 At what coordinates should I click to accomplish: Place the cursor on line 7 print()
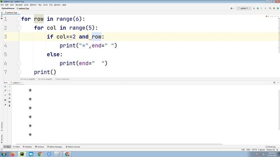click(x=45, y=72)
